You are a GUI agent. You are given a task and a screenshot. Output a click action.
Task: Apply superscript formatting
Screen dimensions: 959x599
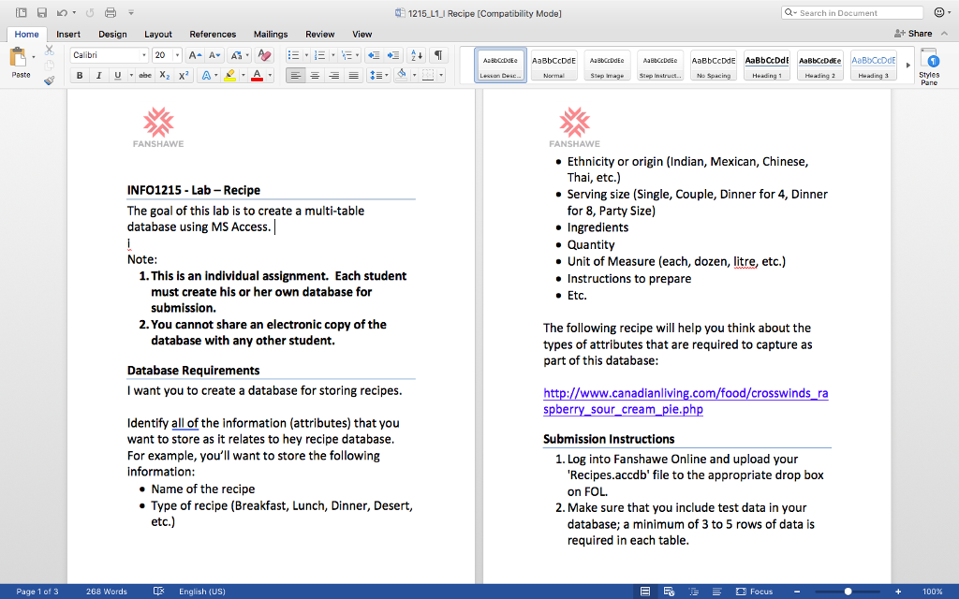tap(184, 75)
